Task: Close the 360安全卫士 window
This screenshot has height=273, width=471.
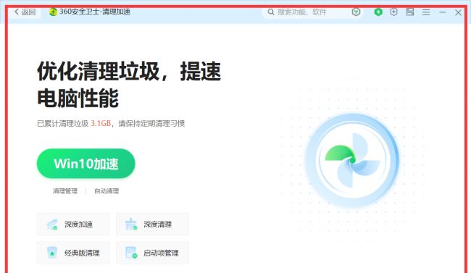Action: click(458, 12)
